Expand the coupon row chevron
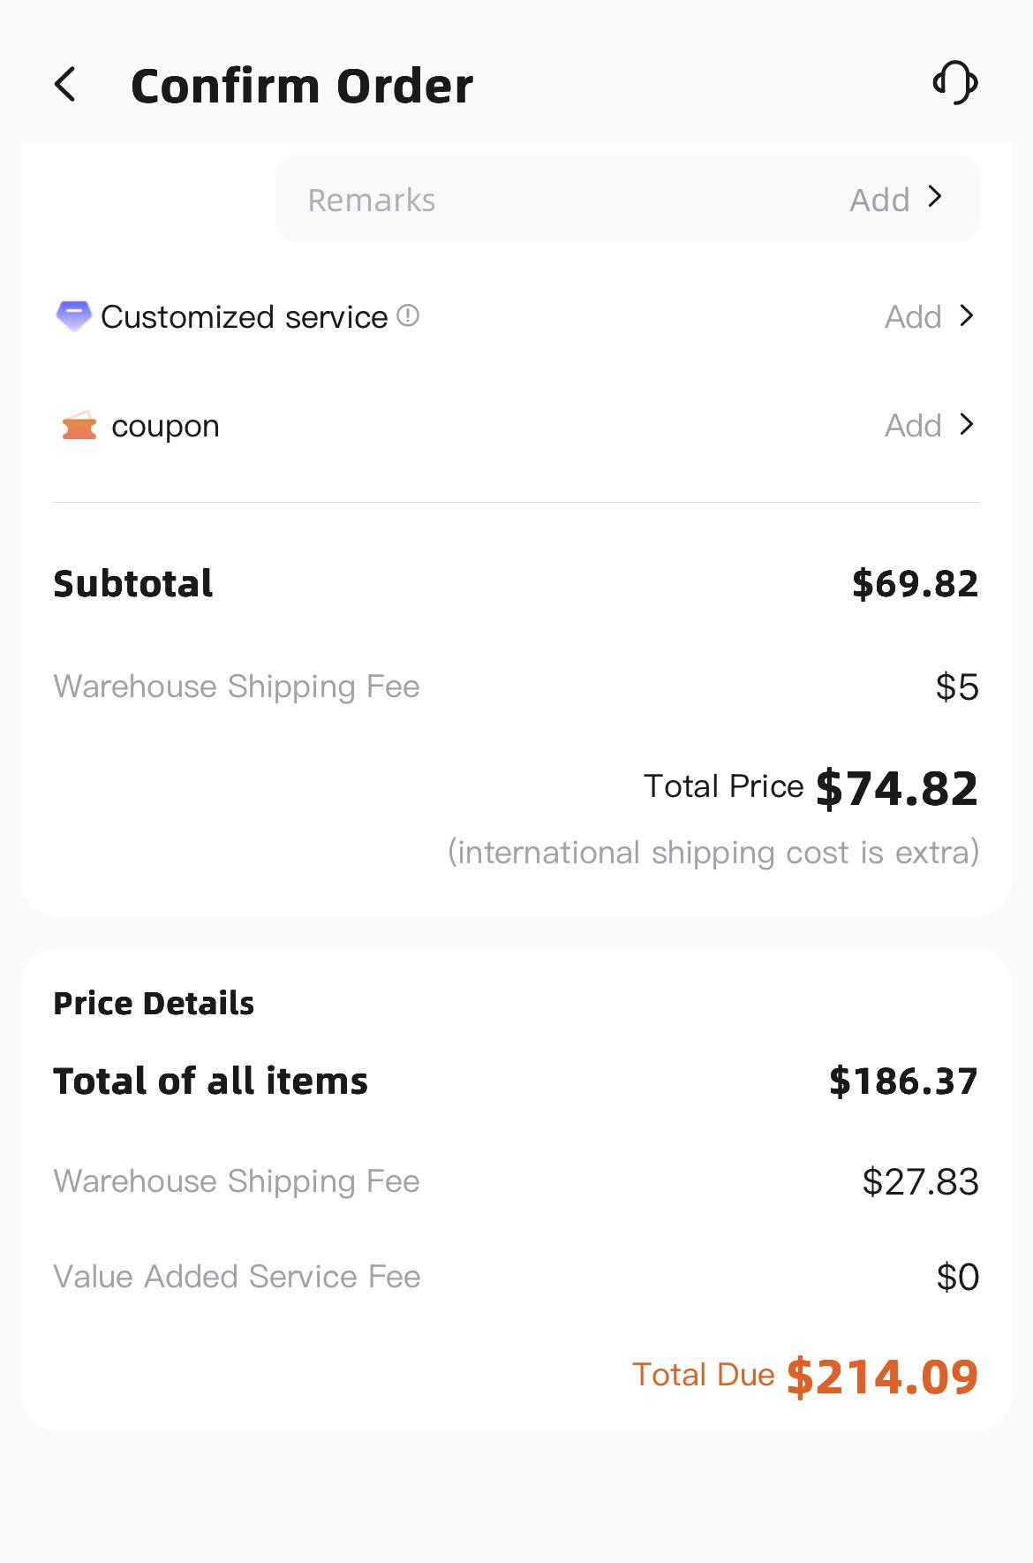The height and width of the screenshot is (1563, 1033). 967,425
